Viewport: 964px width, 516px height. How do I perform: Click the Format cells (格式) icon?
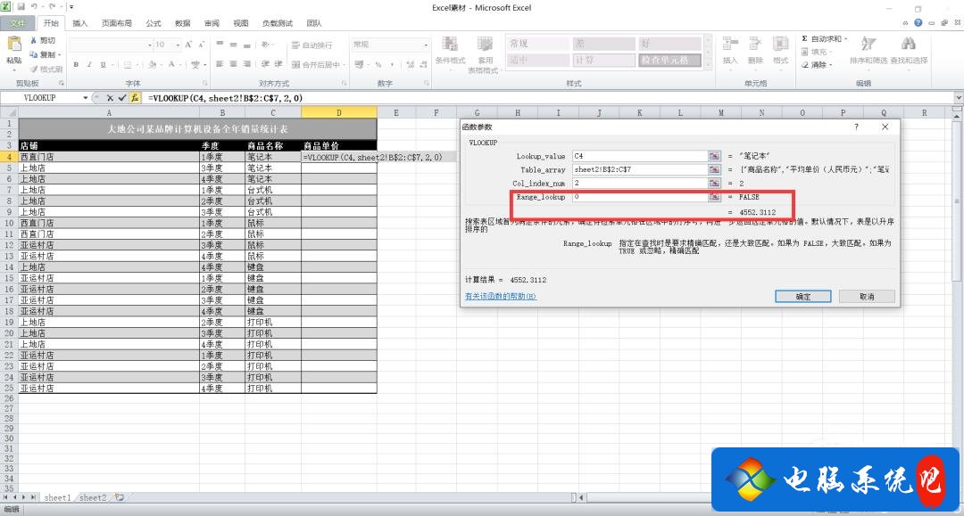coord(780,45)
